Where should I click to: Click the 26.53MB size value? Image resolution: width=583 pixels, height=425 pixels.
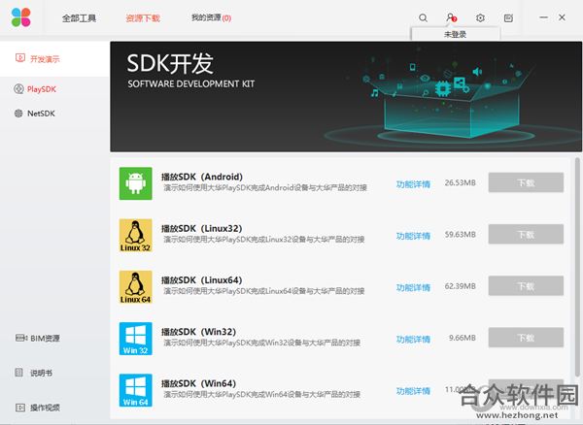(460, 182)
